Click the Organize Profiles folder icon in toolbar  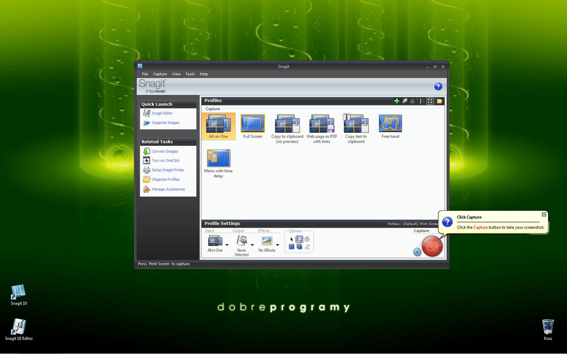(x=439, y=101)
